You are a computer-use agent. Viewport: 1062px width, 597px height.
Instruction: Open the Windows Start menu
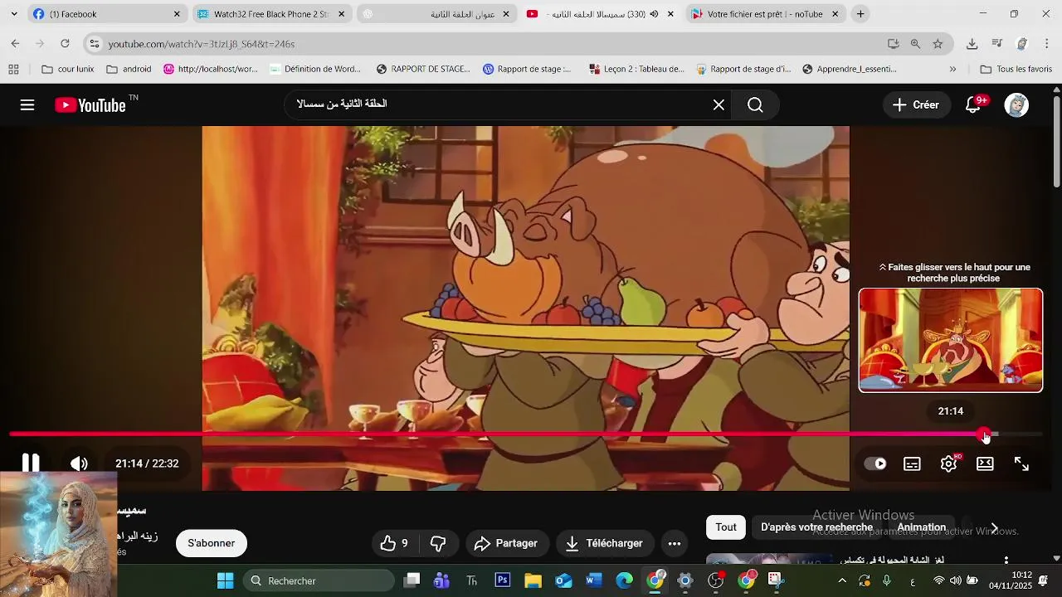tap(225, 580)
